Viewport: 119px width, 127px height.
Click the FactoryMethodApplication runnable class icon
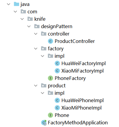pos(44,123)
